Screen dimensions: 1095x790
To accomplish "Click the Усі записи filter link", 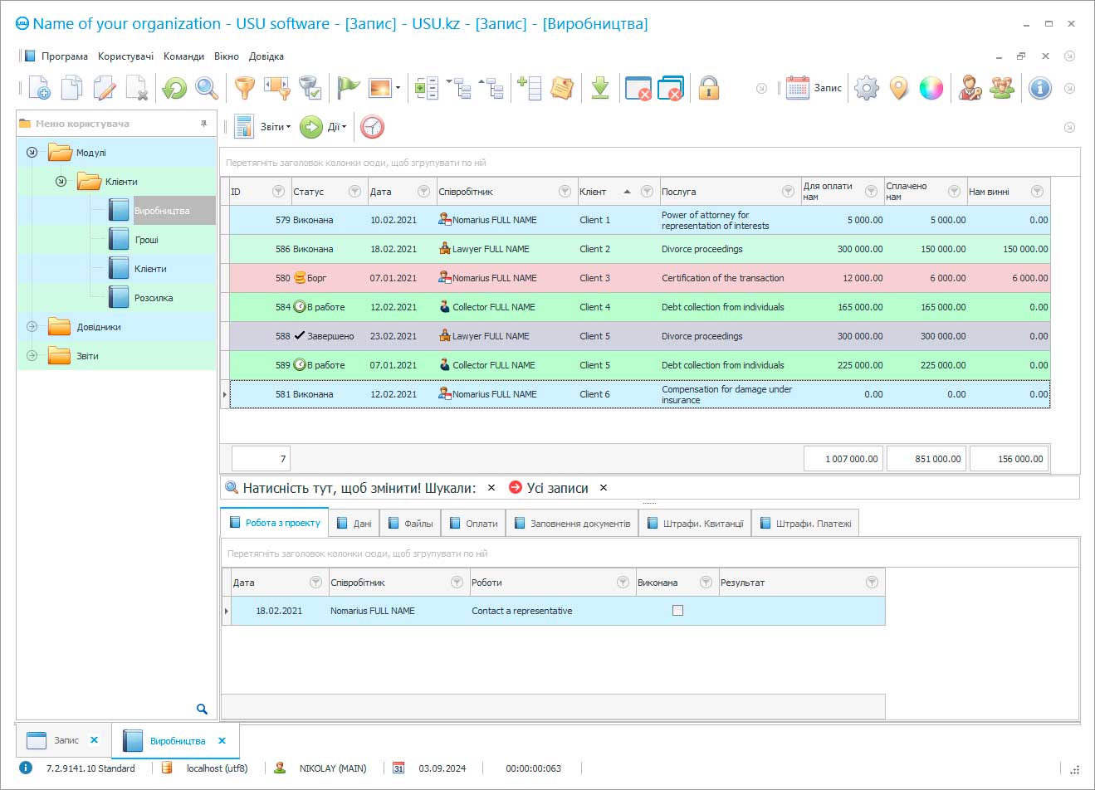I will pyautogui.click(x=557, y=488).
